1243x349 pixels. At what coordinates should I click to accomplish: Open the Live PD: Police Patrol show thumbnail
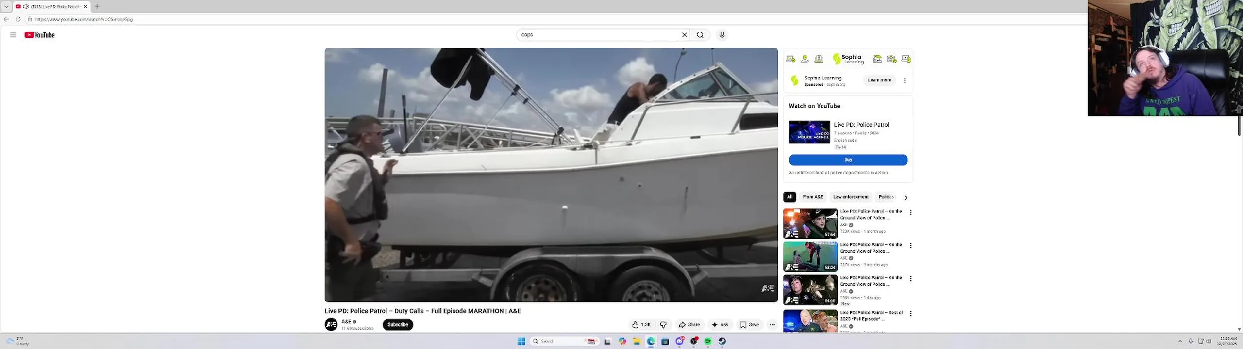(x=809, y=132)
